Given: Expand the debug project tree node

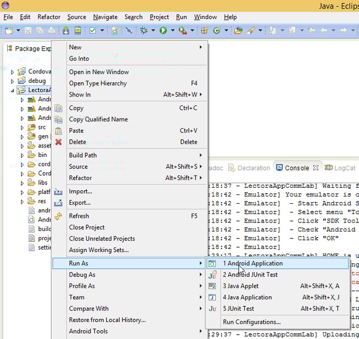Looking at the screenshot, I should coord(12,81).
